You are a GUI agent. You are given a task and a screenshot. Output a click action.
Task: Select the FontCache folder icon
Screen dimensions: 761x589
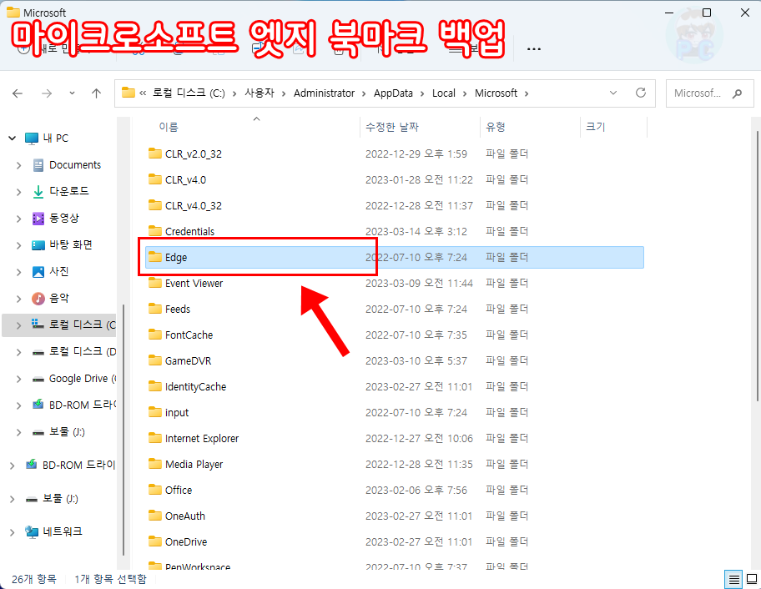tap(155, 335)
